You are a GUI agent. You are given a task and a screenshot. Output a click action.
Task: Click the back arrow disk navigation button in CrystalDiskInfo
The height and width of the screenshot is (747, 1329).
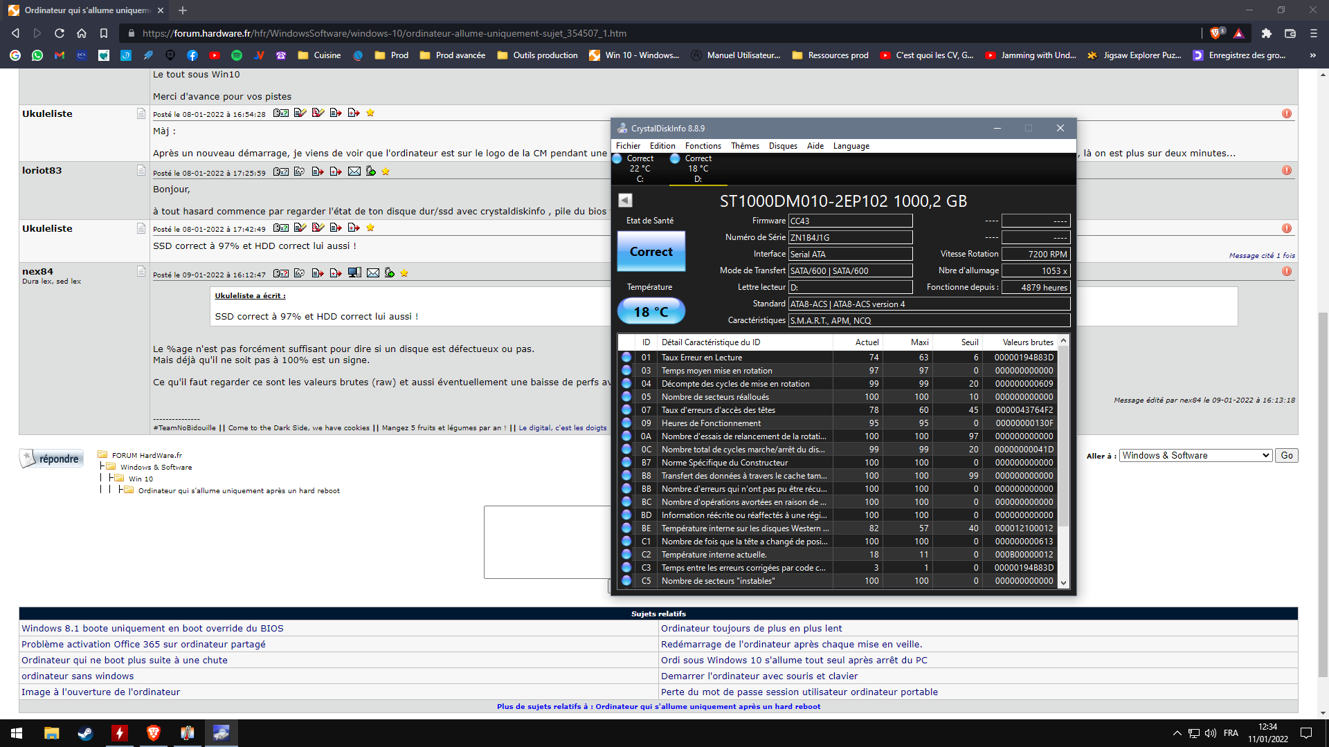point(625,201)
